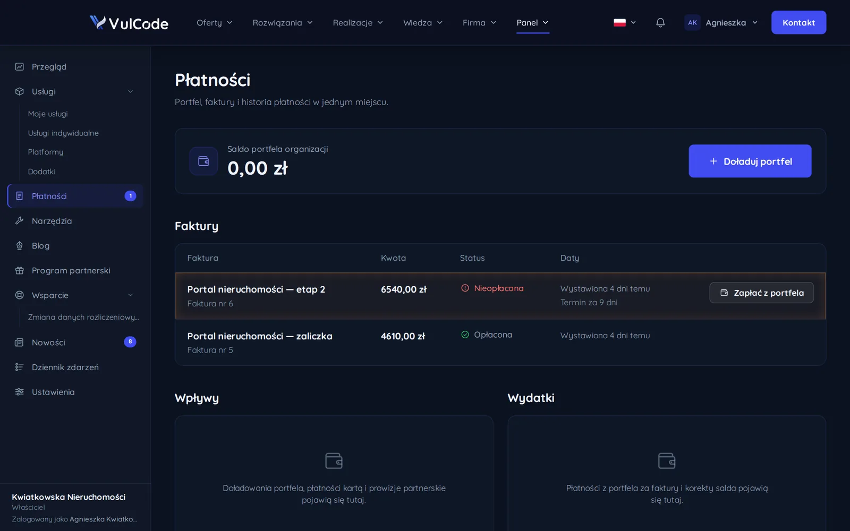Go to Usługi indywidualne
This screenshot has height=531, width=850.
coord(63,133)
